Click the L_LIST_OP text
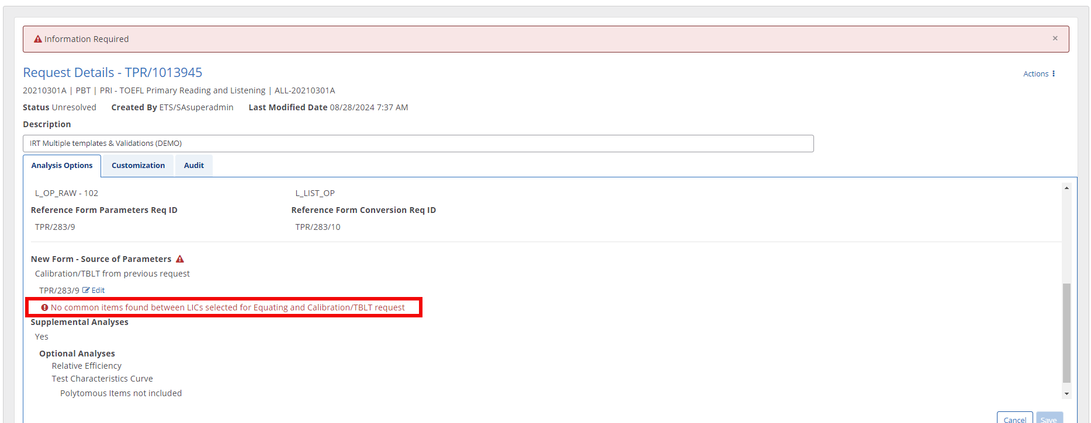Image resolution: width=1091 pixels, height=423 pixels. pos(315,193)
